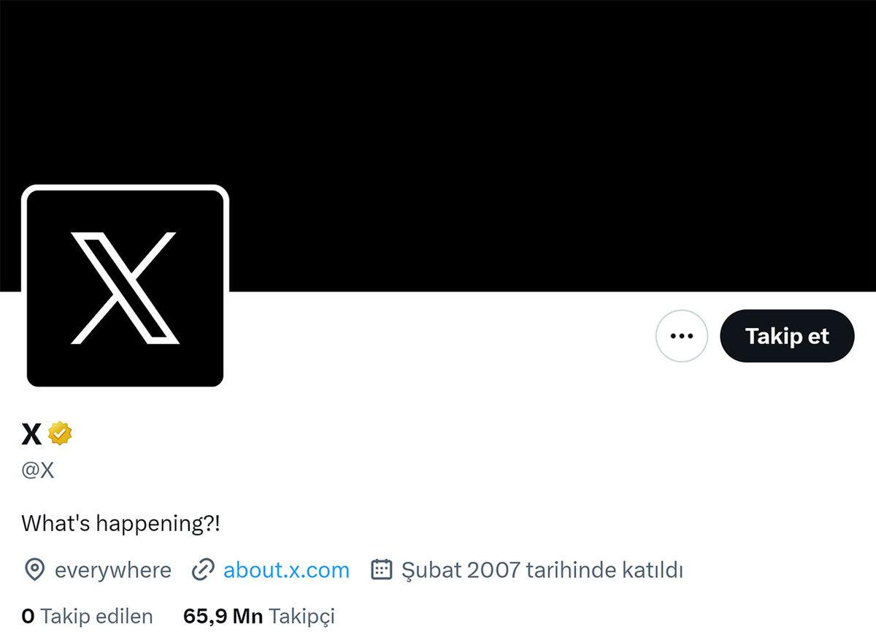Click the white X logo in the avatar
The width and height of the screenshot is (876, 640).
click(x=125, y=288)
